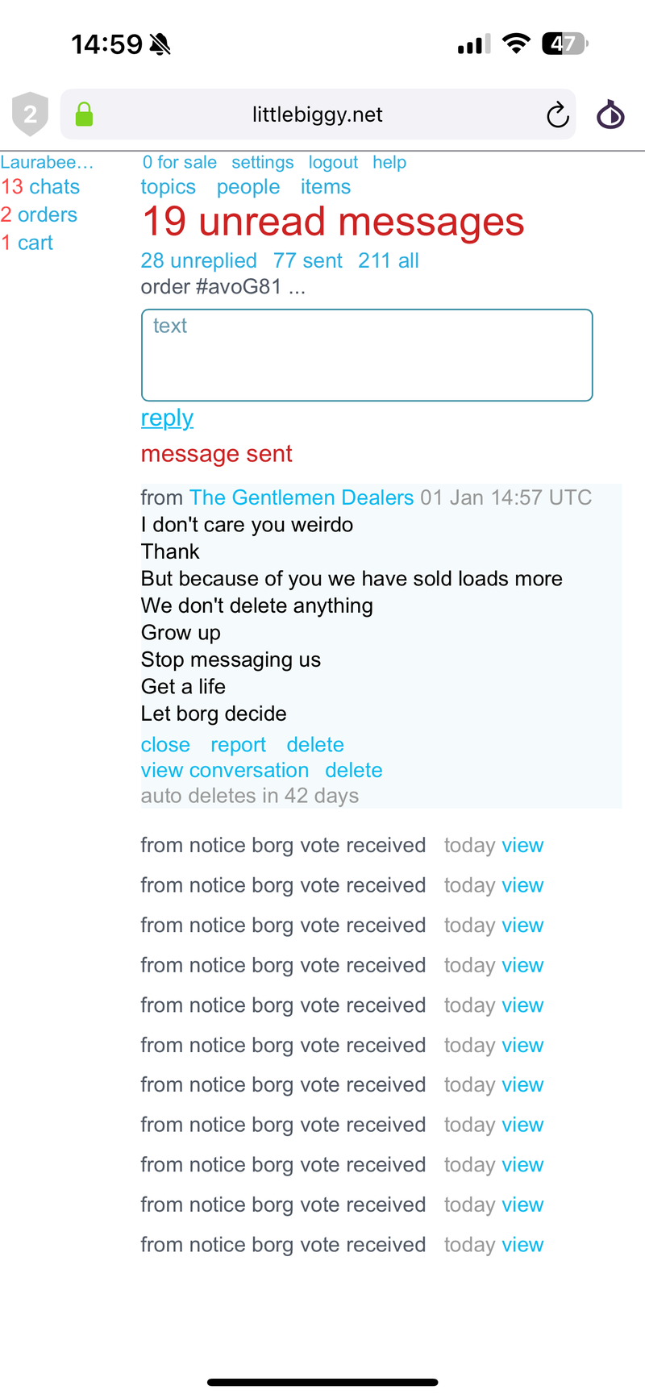The image size is (645, 1398).
Task: Go to the 1 cart link
Action: (27, 243)
